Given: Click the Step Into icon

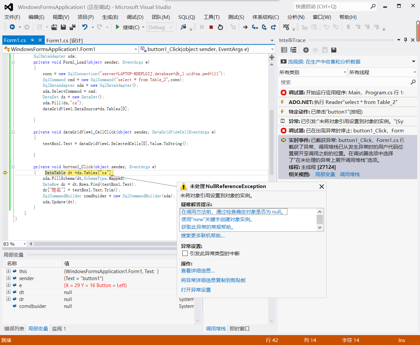Looking at the screenshot, I should (x=255, y=27).
